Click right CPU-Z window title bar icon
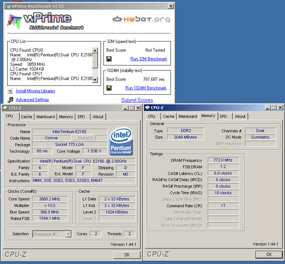This screenshot has width=285, height=264. pyautogui.click(x=147, y=108)
